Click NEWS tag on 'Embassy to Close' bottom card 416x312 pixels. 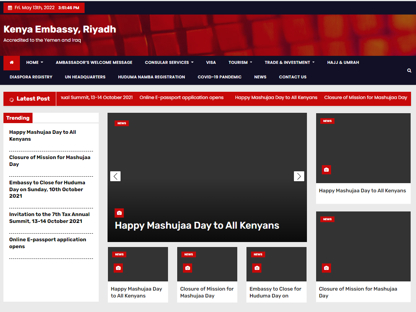pyautogui.click(x=258, y=255)
